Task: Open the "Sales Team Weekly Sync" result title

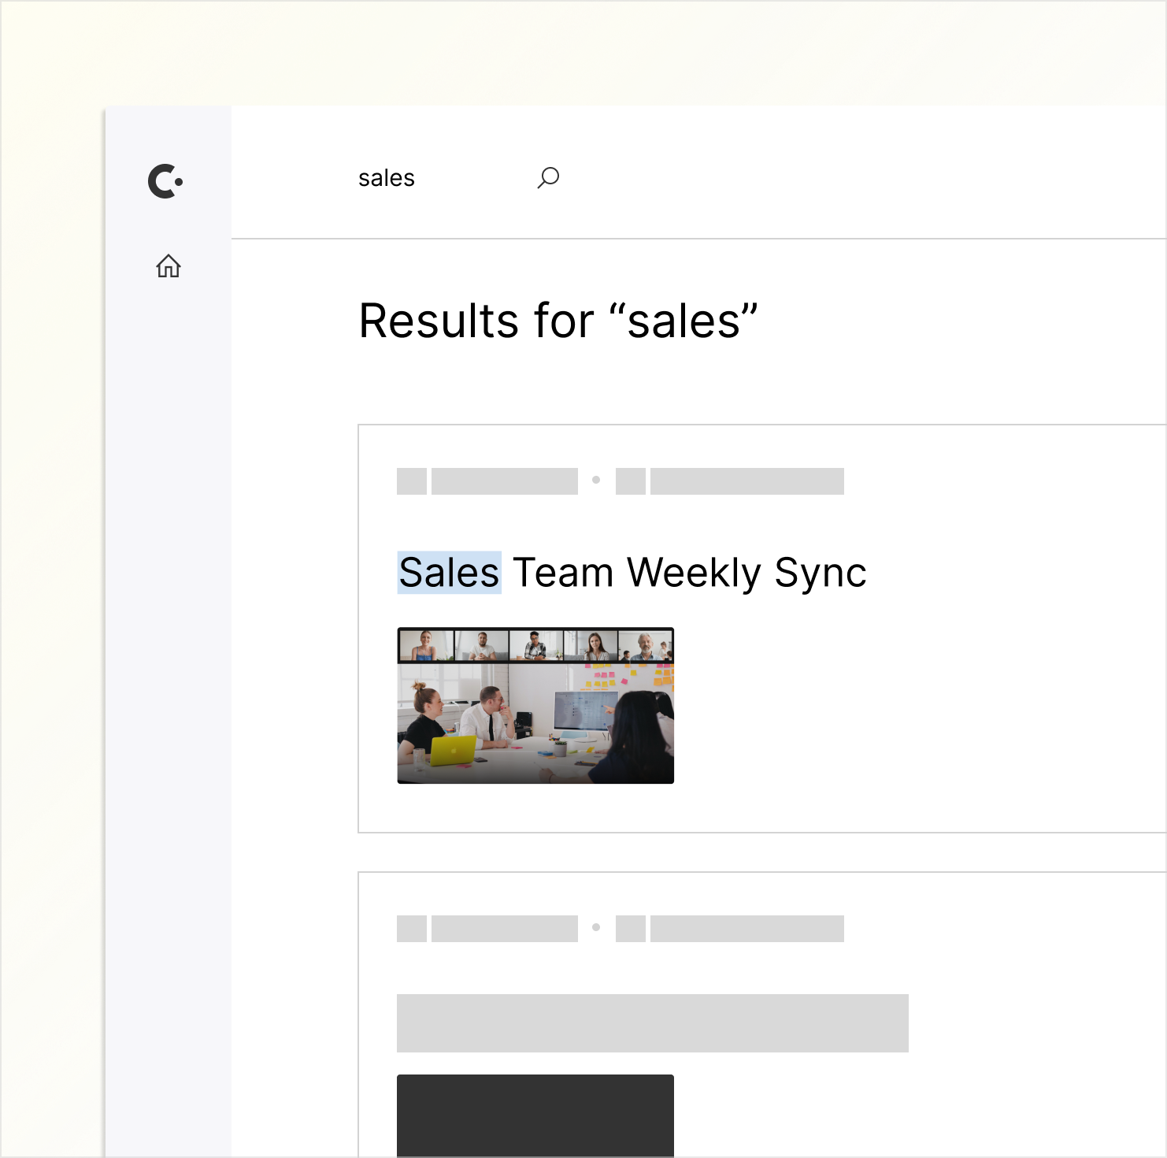Action: click(632, 573)
